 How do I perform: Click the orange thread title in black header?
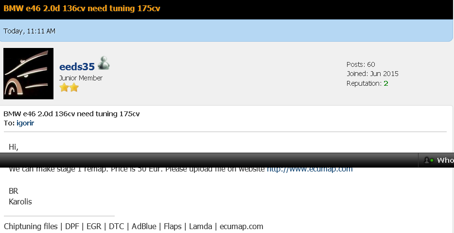[82, 8]
